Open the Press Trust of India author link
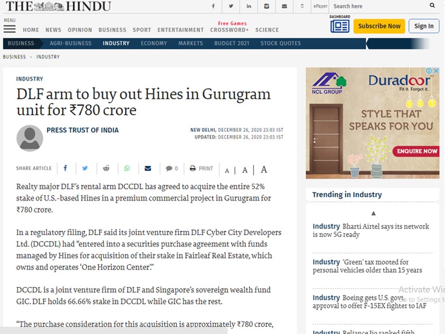The height and width of the screenshot is (334, 445). point(82,130)
